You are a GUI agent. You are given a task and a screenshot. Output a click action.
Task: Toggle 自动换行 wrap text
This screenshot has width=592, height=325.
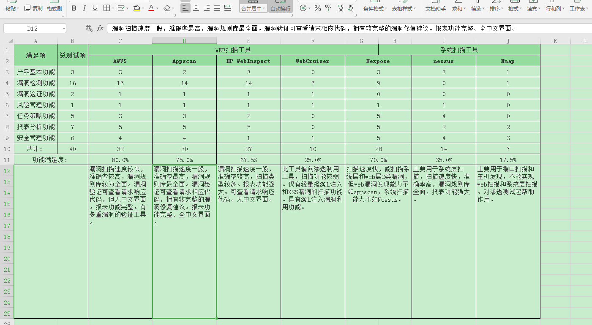tap(281, 6)
